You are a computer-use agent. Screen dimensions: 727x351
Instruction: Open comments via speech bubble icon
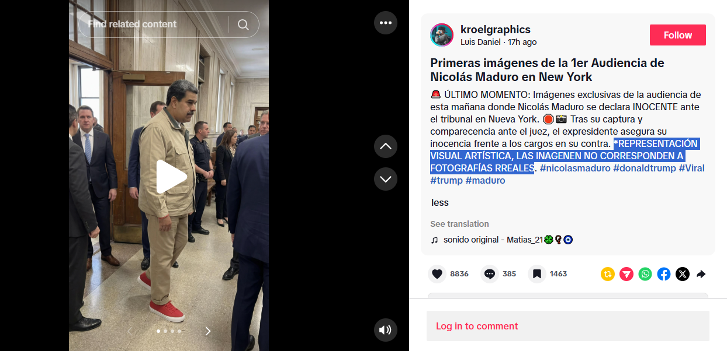pyautogui.click(x=490, y=274)
